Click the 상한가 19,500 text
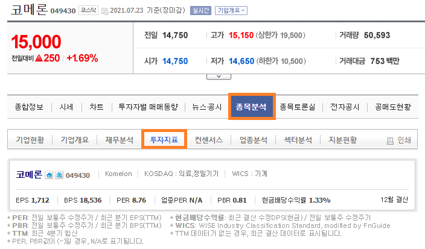Viewport: 425px width, 249px height. (281, 35)
